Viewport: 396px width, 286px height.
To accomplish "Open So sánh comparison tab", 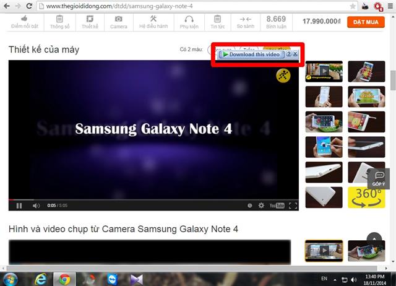I will point(246,22).
